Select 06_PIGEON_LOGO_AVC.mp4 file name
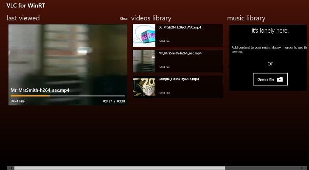 tap(180, 28)
